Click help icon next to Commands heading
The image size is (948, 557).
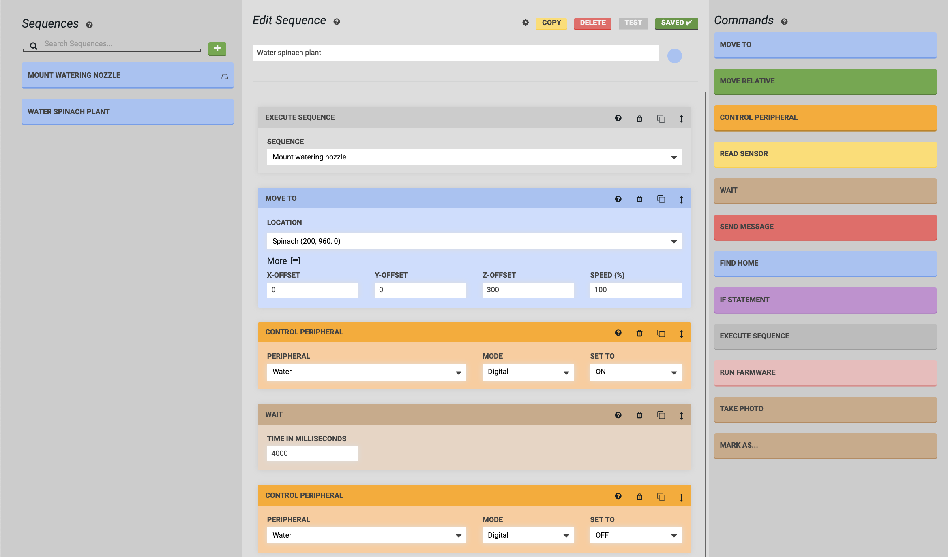coord(784,22)
